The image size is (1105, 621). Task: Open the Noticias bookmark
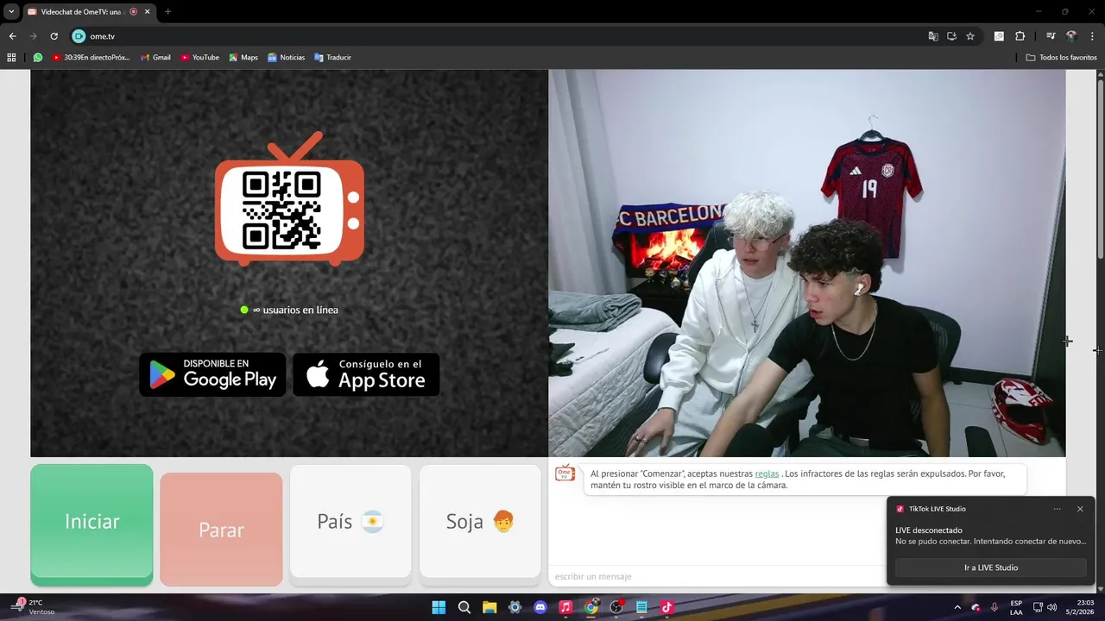tap(287, 58)
